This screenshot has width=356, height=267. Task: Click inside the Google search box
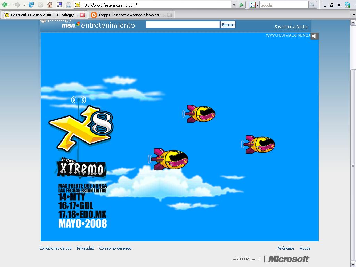(284, 5)
